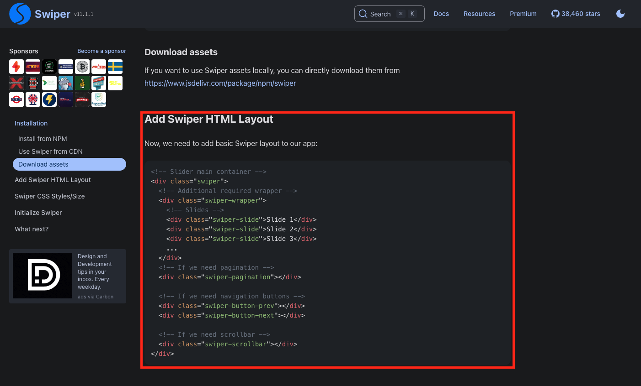Click the shark mascot sponsor icon
The image size is (641, 386).
[x=65, y=83]
